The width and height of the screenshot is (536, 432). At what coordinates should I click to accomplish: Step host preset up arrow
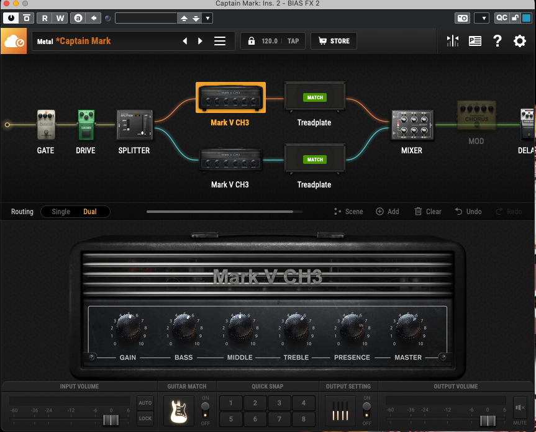[184, 18]
